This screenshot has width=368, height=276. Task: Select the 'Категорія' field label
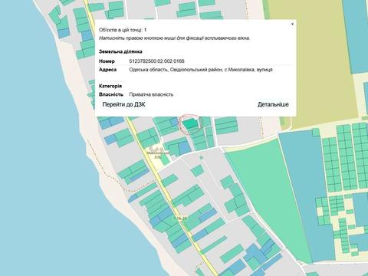coord(110,86)
